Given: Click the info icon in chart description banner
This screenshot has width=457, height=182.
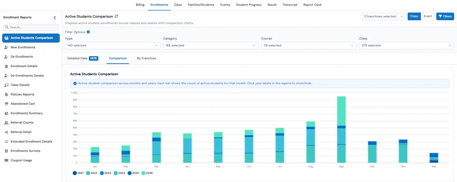Looking at the screenshot, I should coord(75,83).
